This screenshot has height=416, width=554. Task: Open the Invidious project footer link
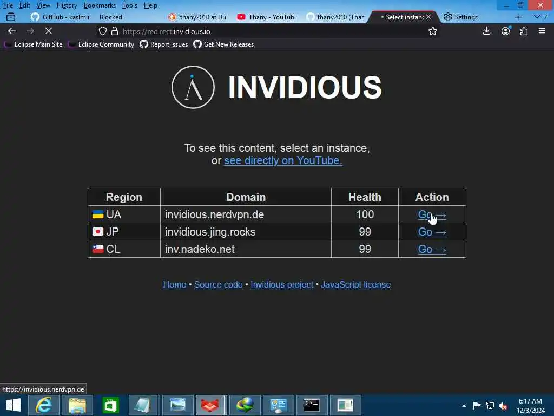pos(281,284)
